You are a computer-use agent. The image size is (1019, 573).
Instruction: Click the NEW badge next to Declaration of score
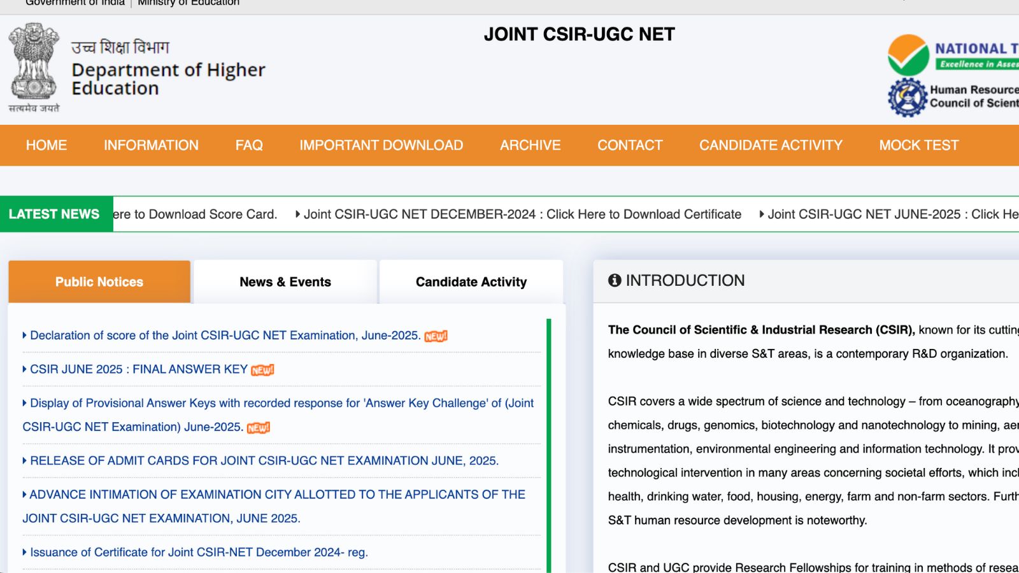436,336
